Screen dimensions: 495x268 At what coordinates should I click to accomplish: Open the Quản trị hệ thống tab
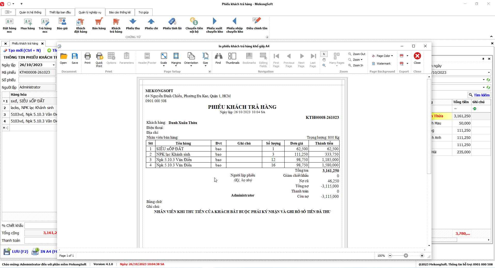30,12
